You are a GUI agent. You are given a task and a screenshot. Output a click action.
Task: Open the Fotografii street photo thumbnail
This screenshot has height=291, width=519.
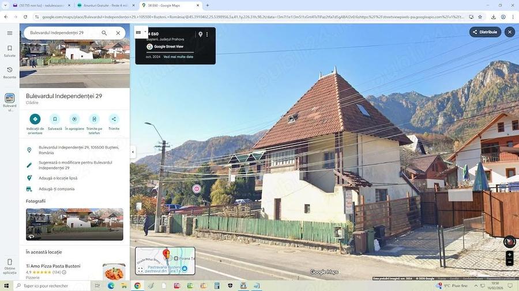pos(74,224)
